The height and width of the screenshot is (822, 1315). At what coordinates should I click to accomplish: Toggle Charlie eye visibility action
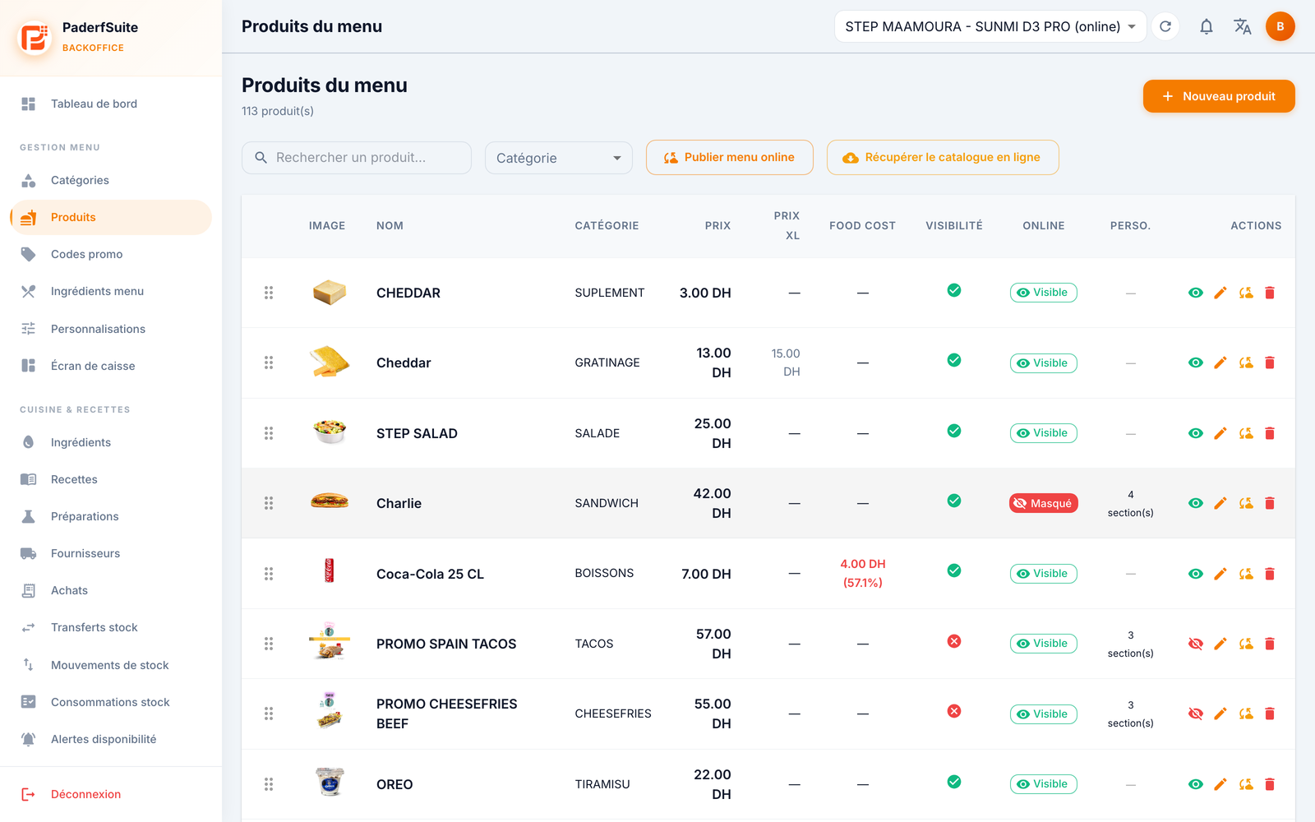coord(1196,503)
